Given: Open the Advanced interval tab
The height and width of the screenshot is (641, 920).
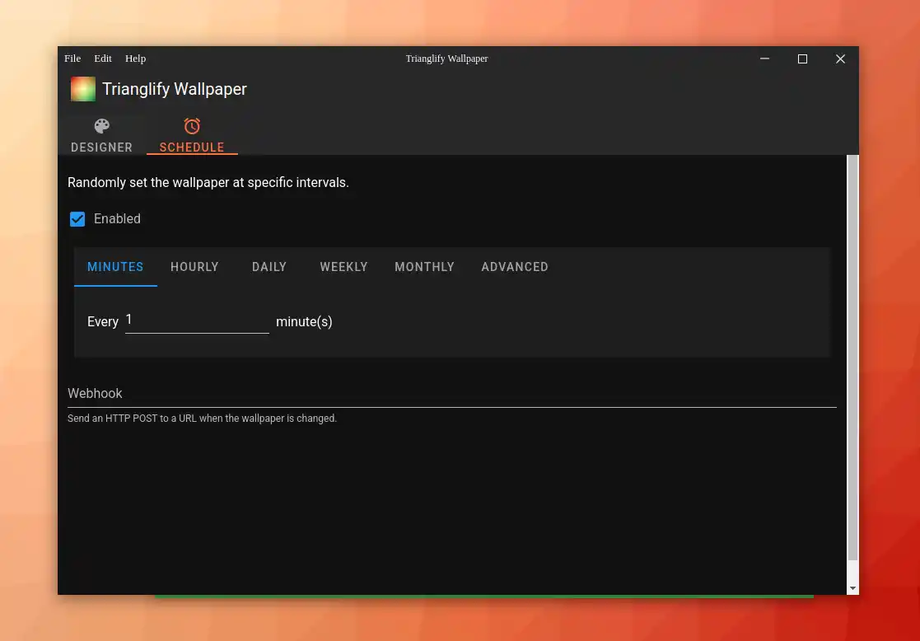Looking at the screenshot, I should 515,266.
